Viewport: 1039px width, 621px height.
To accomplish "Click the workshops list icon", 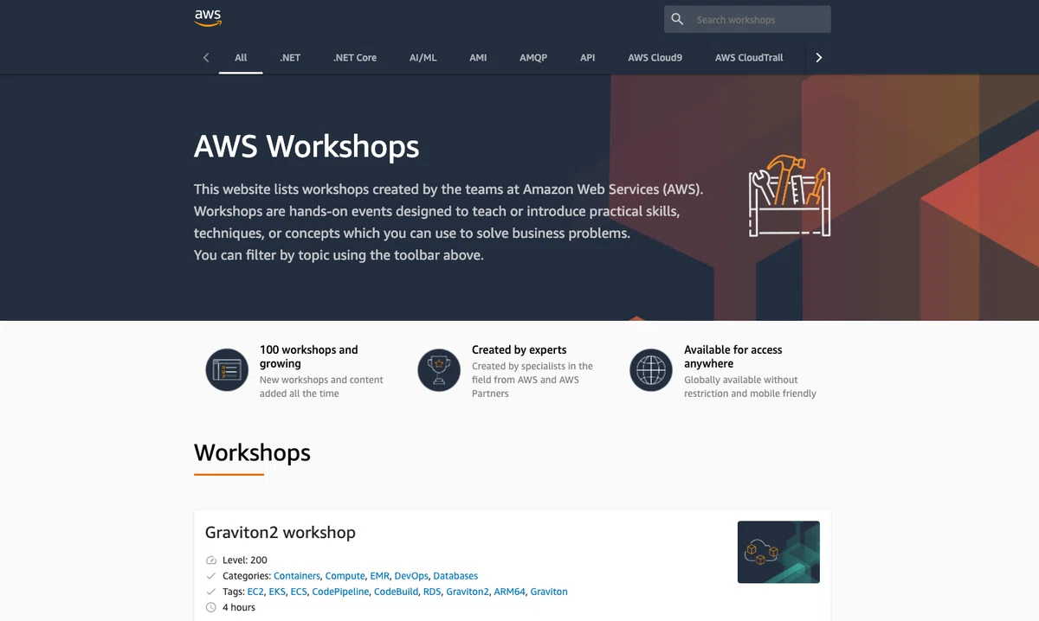I will click(227, 370).
